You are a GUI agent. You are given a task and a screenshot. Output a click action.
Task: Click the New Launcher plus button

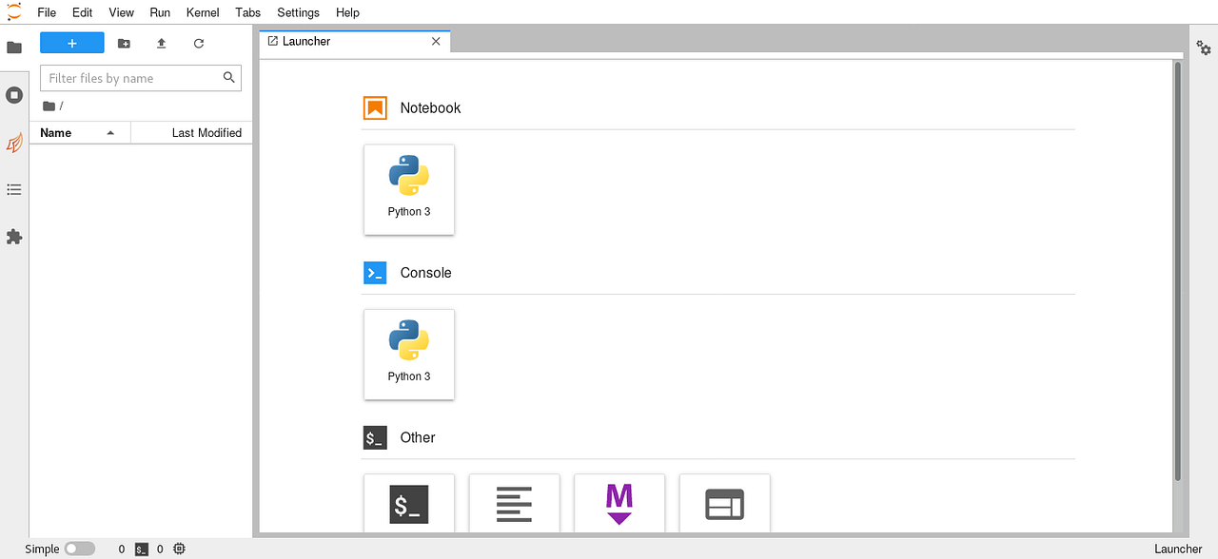(71, 42)
